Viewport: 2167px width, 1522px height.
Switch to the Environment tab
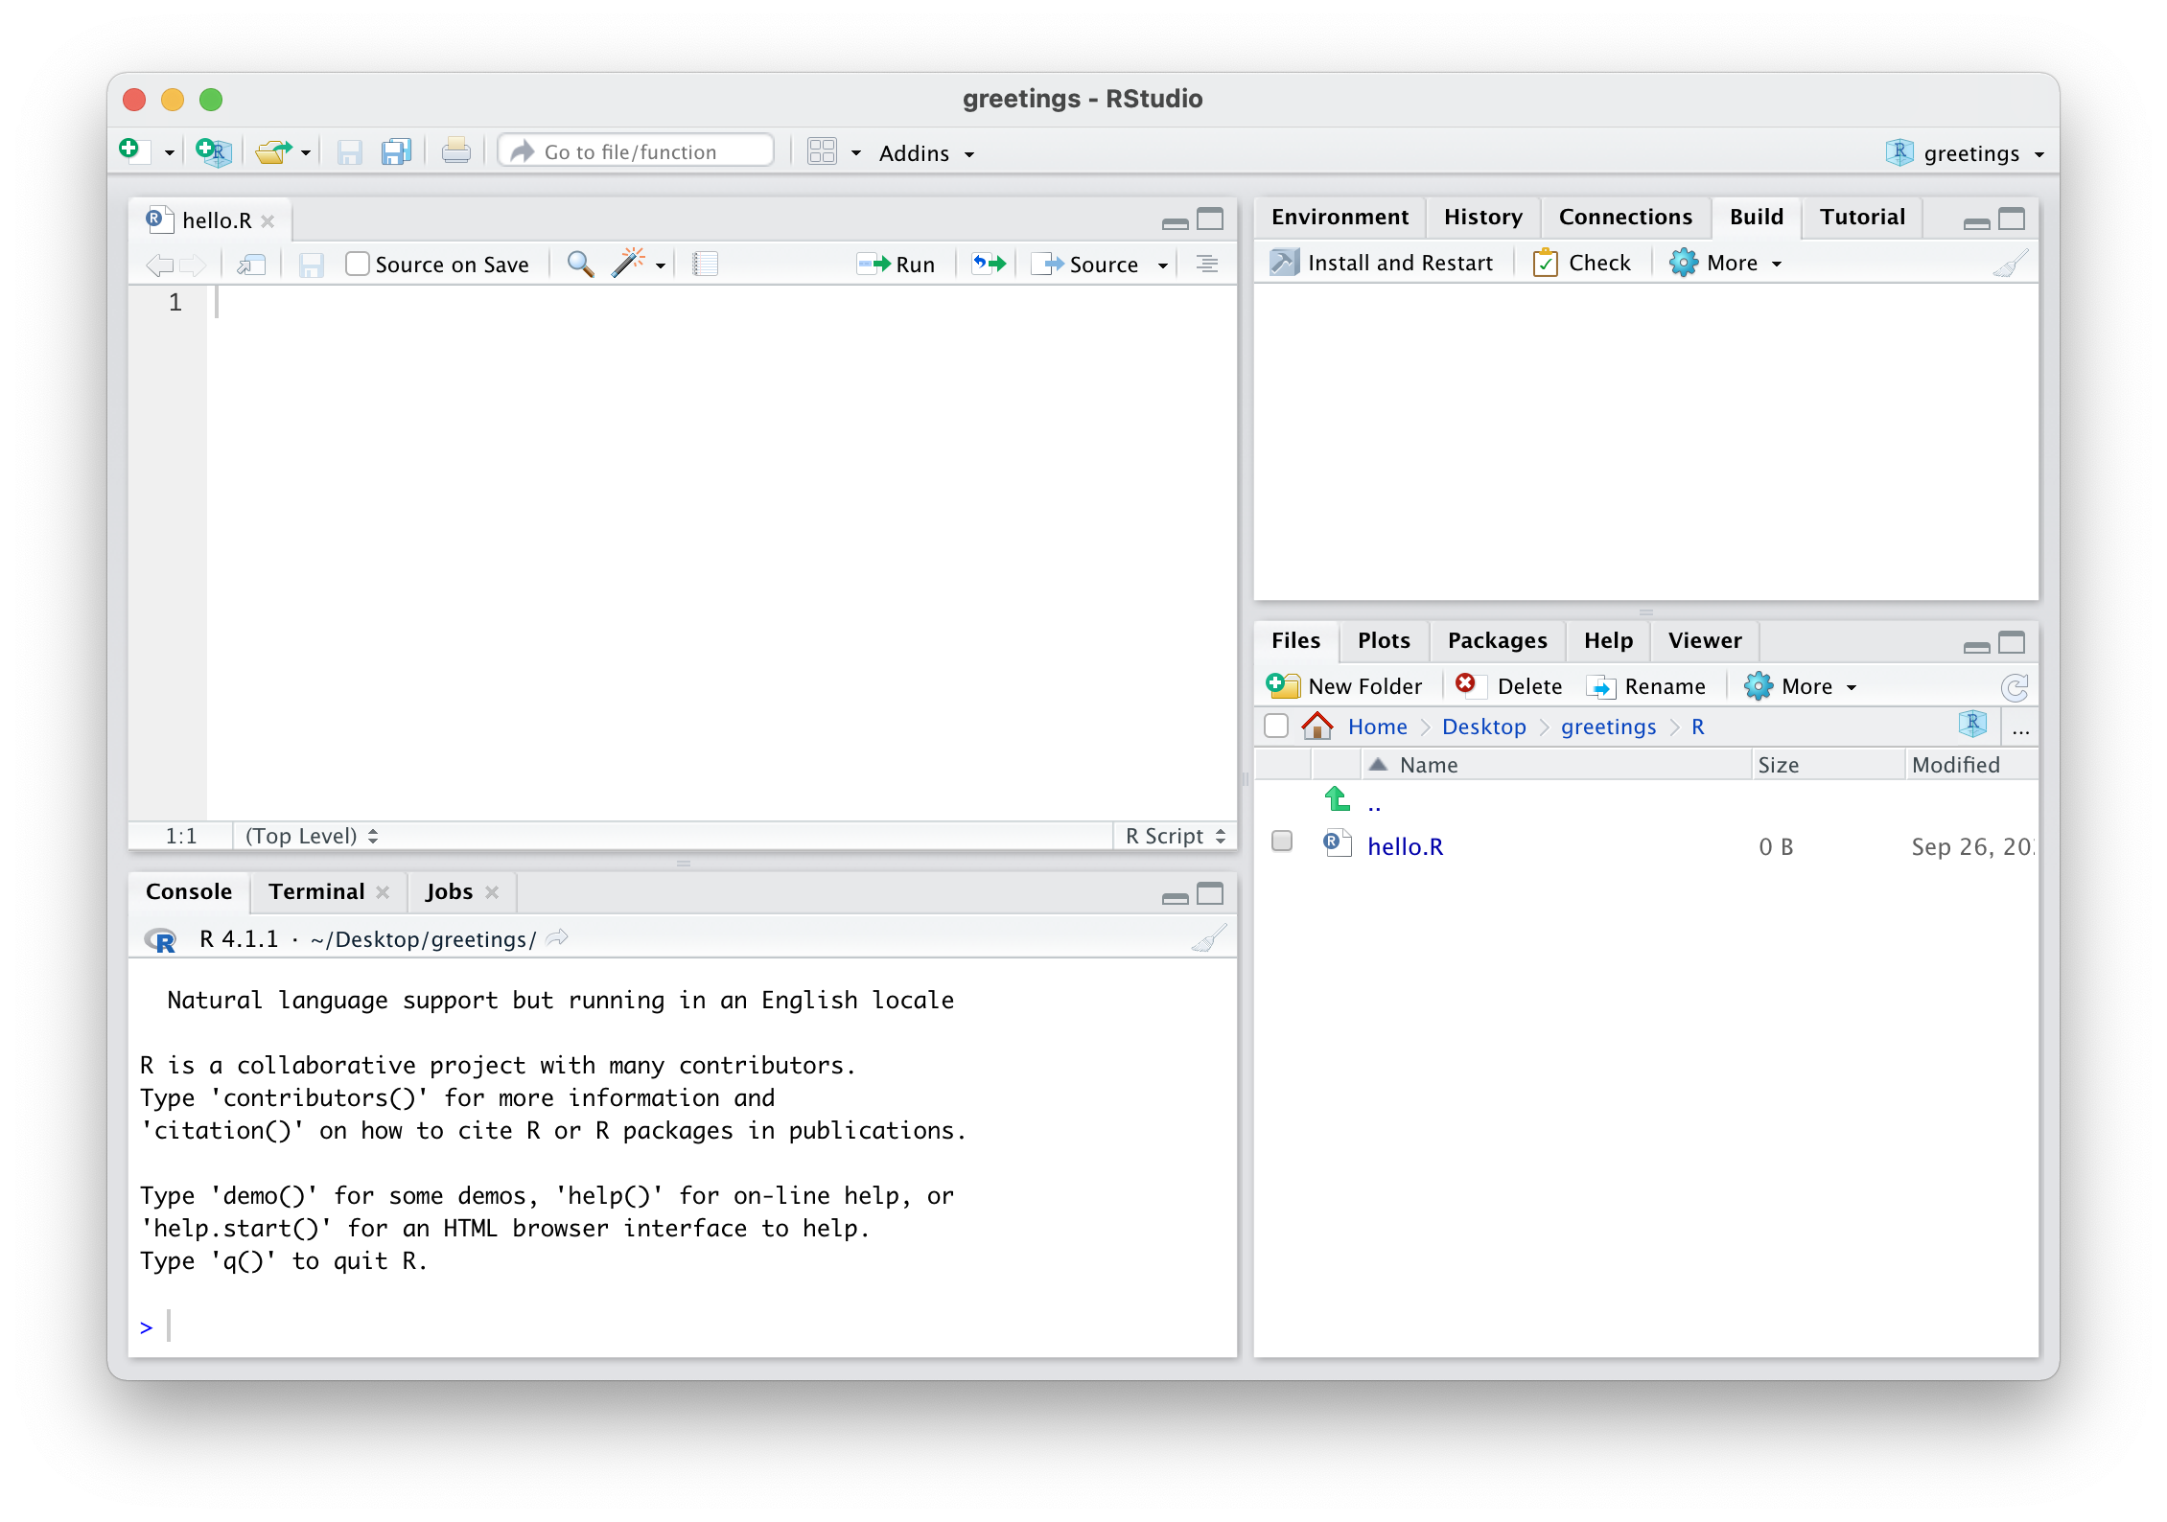click(1340, 217)
